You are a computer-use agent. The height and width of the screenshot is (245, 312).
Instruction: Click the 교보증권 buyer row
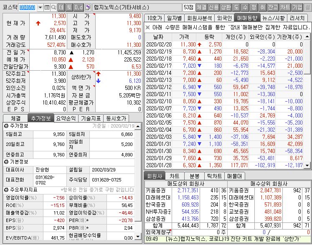coord(269,212)
